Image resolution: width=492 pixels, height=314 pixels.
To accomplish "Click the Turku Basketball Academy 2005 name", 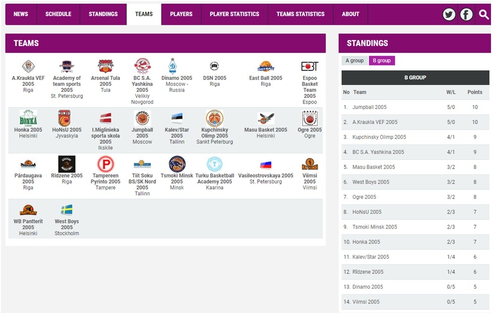I will (215, 179).
